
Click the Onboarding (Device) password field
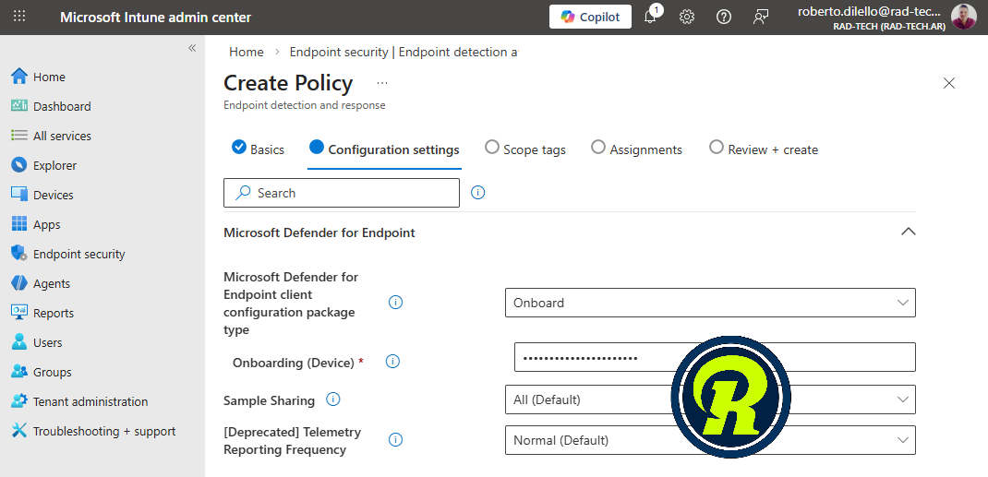591,357
